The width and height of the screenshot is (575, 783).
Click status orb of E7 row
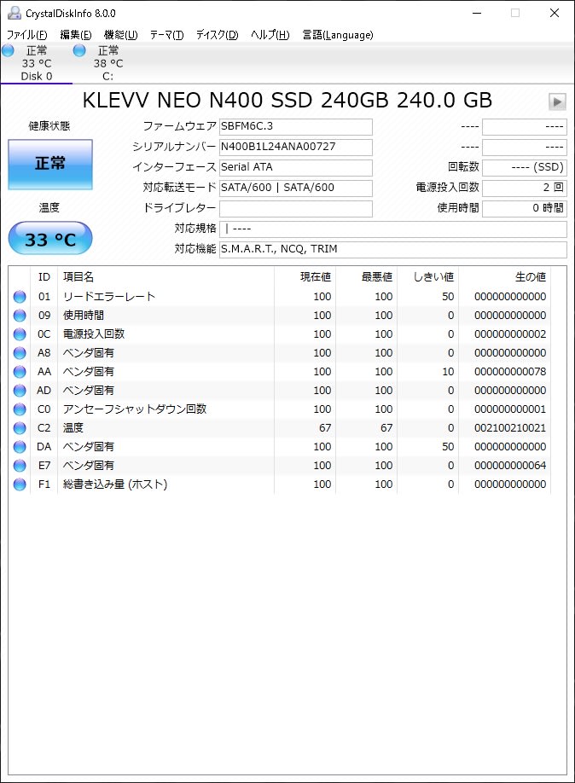pos(20,466)
